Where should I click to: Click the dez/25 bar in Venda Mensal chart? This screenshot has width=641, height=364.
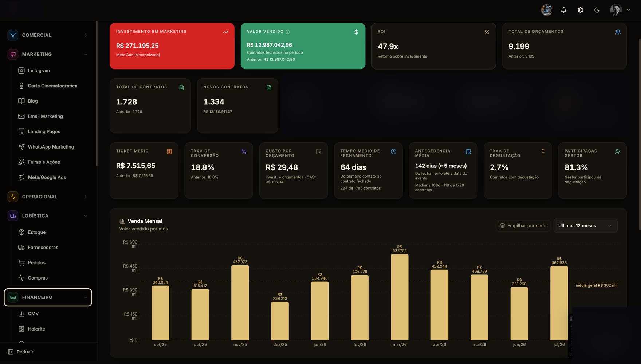click(280, 321)
